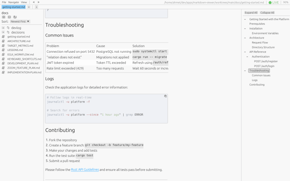Collapse the Authentication outline node
Image resolution: width=290 pixels, height=181 pixels.
[247, 57]
